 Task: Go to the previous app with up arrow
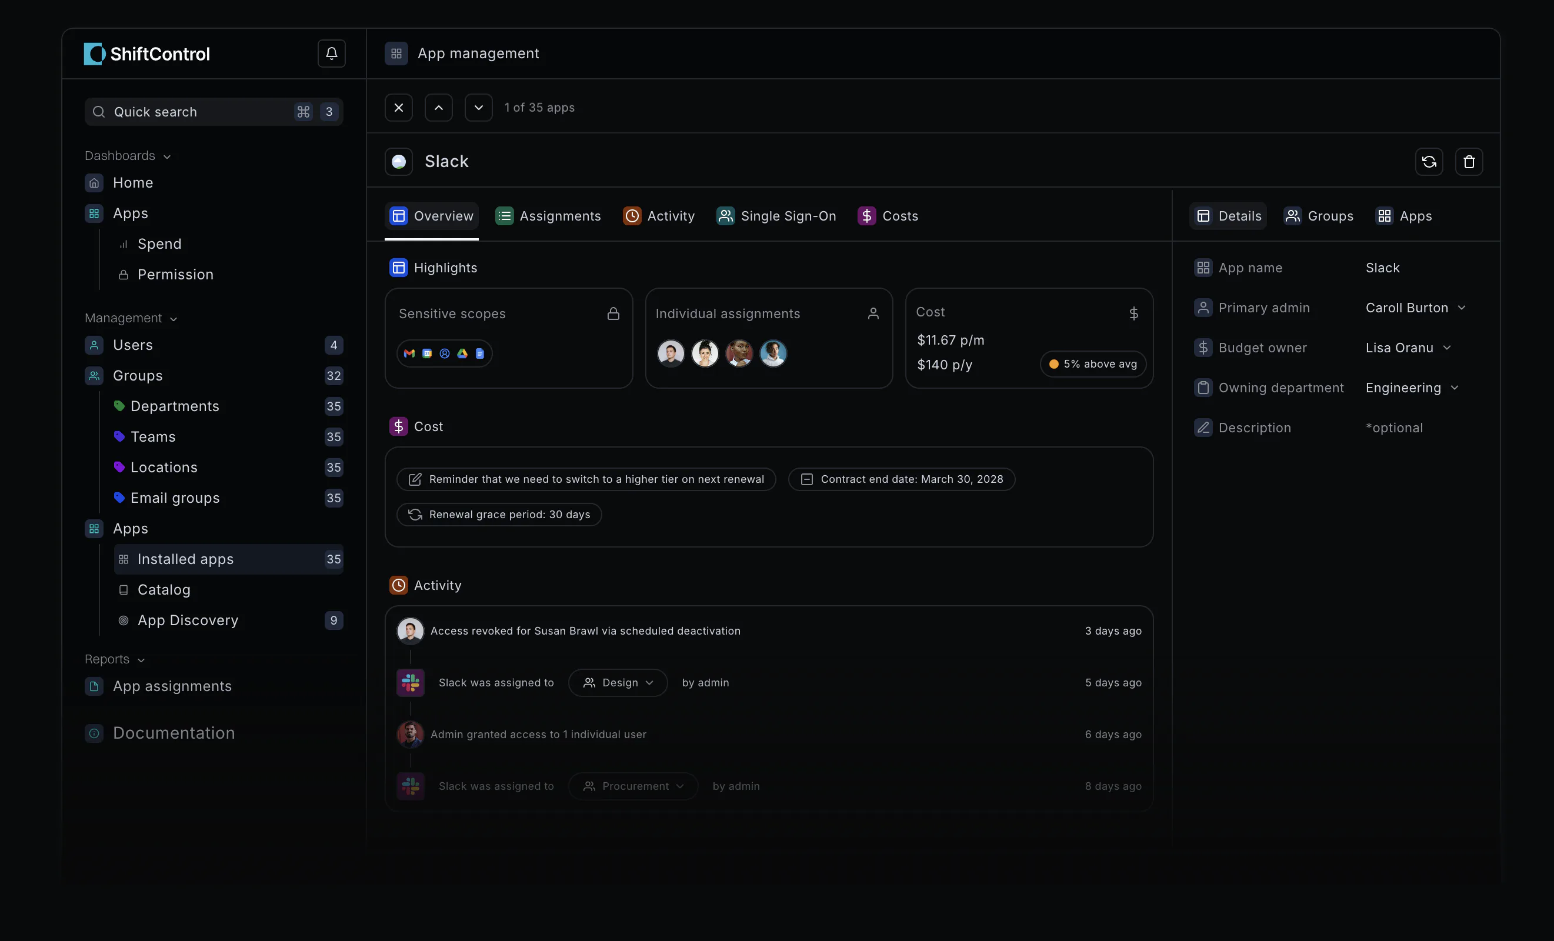coord(439,108)
